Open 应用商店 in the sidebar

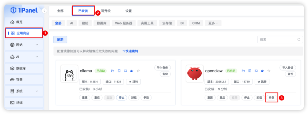pos(24,33)
